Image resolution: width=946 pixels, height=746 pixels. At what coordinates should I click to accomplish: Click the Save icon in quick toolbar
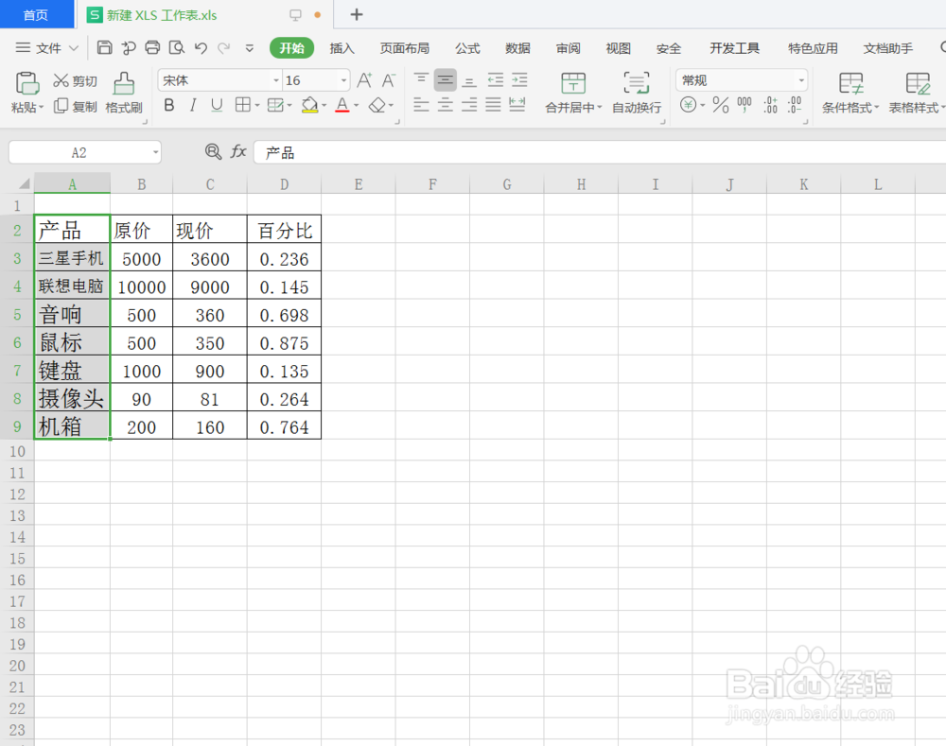(104, 47)
